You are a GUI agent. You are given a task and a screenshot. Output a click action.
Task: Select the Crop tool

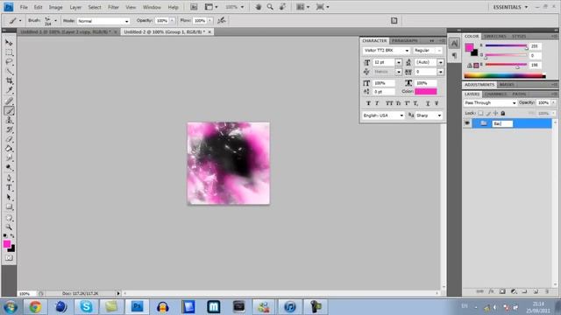9,81
